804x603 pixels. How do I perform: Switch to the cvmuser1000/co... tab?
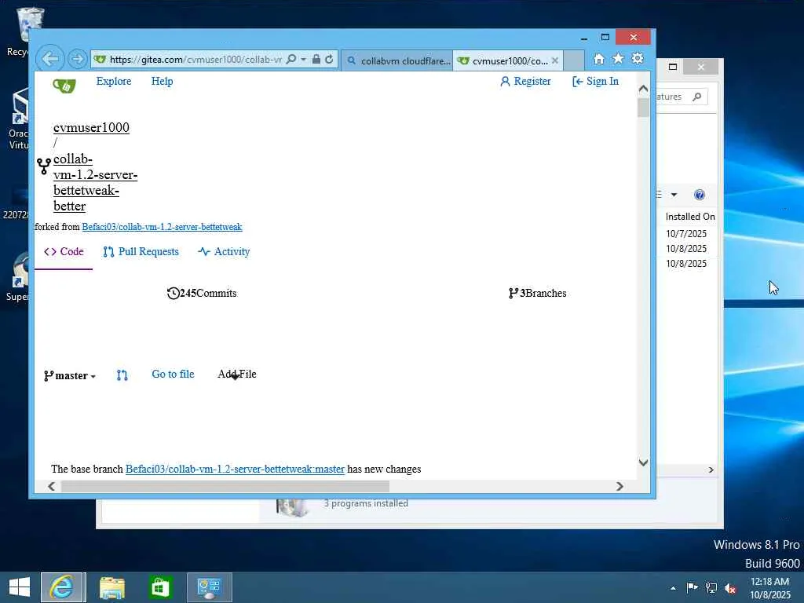click(504, 60)
